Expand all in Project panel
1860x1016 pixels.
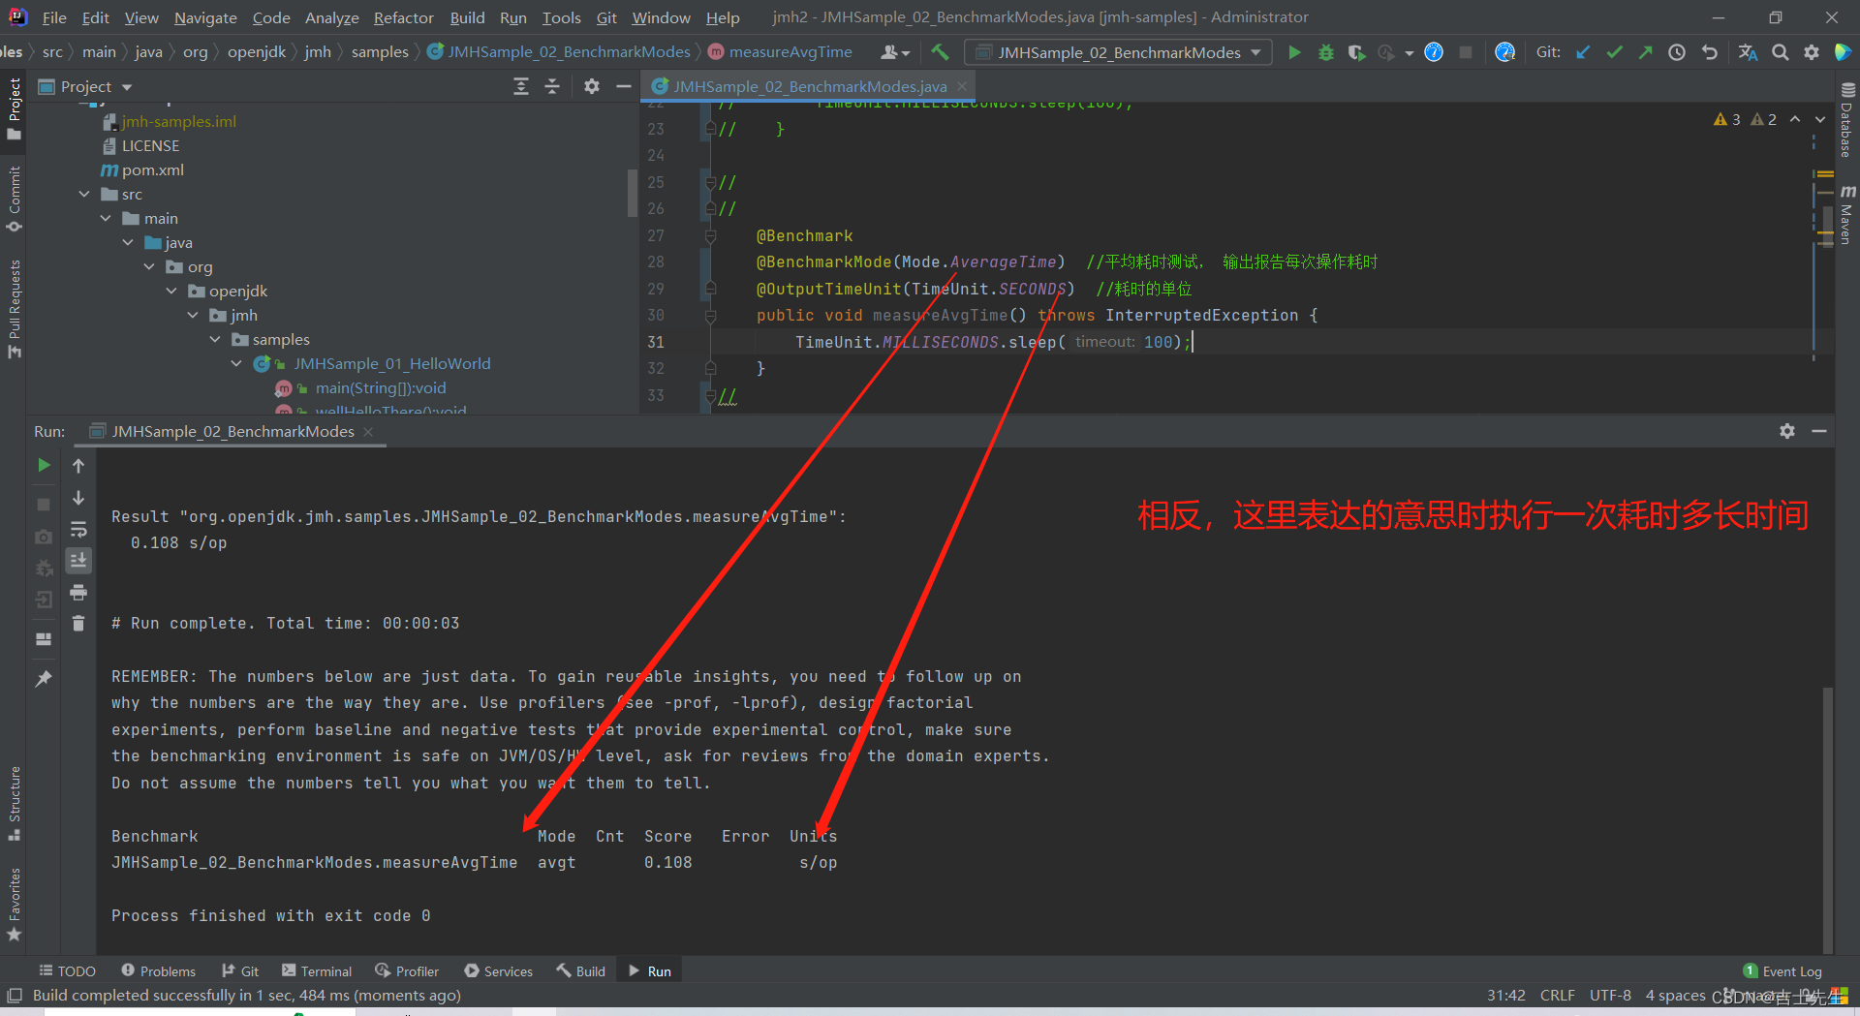tap(521, 86)
